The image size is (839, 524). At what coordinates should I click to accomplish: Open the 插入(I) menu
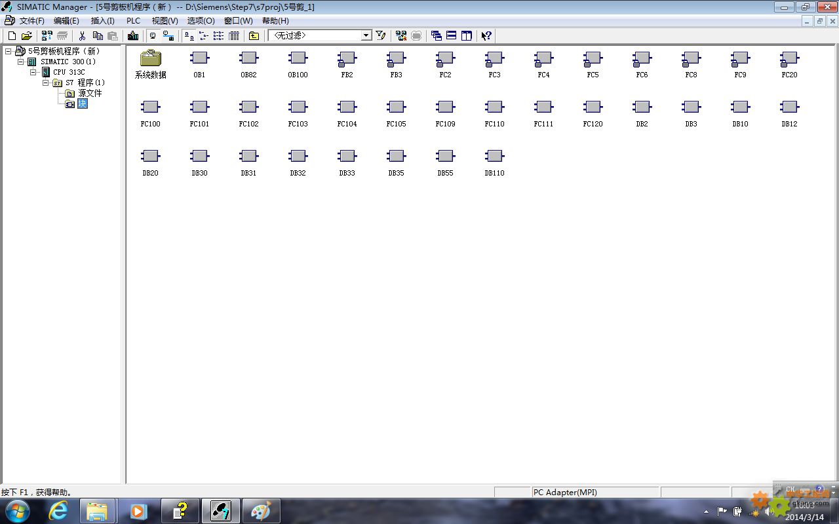point(102,21)
